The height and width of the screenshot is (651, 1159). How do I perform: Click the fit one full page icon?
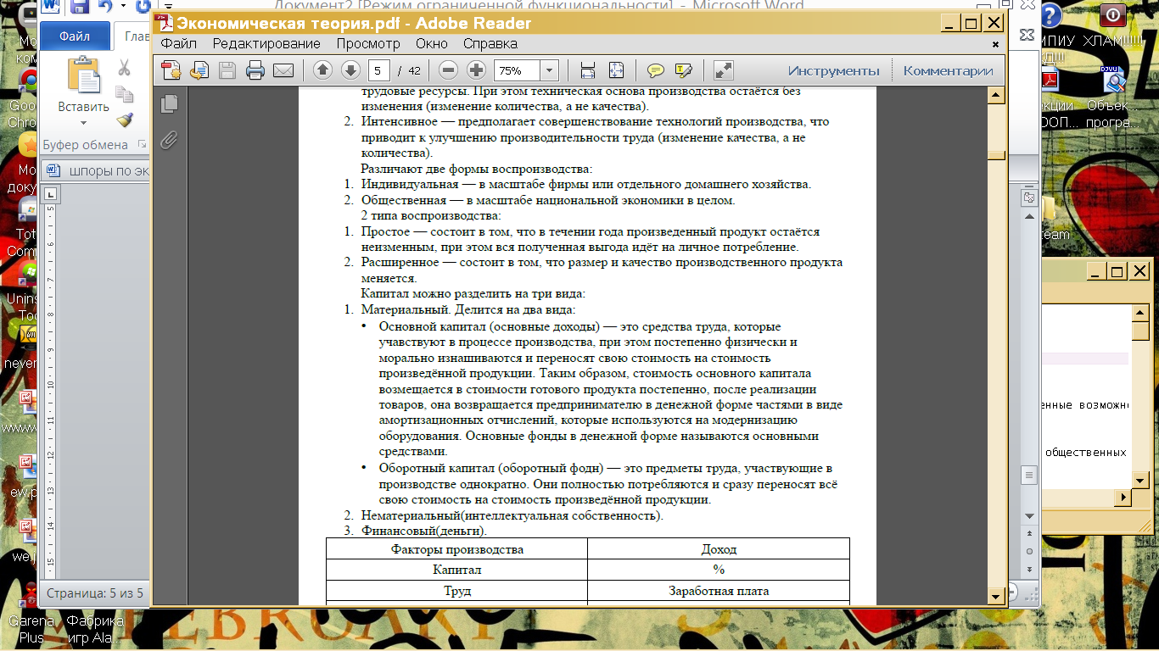tap(616, 70)
